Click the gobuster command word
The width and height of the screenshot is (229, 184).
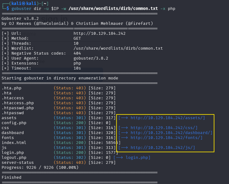(x=21, y=9)
